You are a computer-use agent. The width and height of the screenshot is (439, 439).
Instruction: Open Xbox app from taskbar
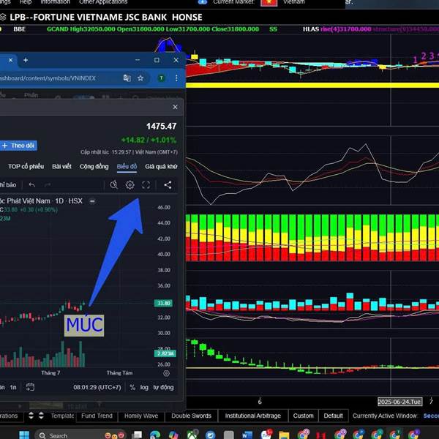tap(192, 435)
